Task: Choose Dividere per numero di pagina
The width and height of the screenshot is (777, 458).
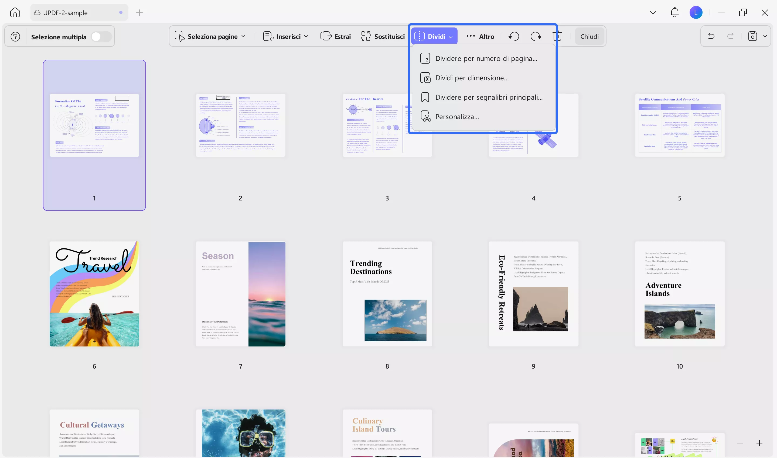Action: coord(486,58)
